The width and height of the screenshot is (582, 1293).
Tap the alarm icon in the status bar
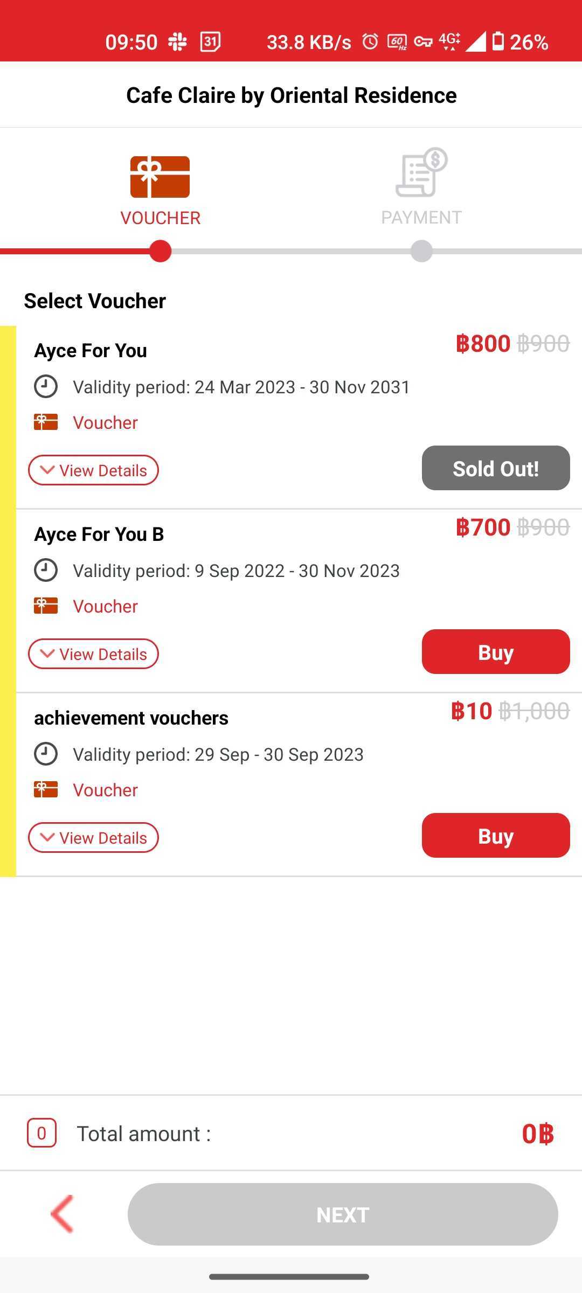(370, 41)
